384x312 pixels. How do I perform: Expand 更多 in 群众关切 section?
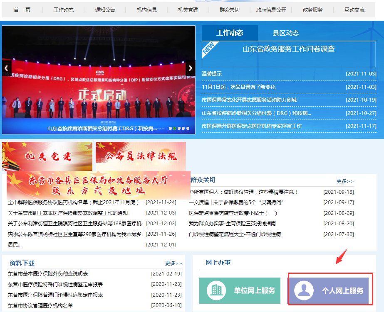pos(345,181)
